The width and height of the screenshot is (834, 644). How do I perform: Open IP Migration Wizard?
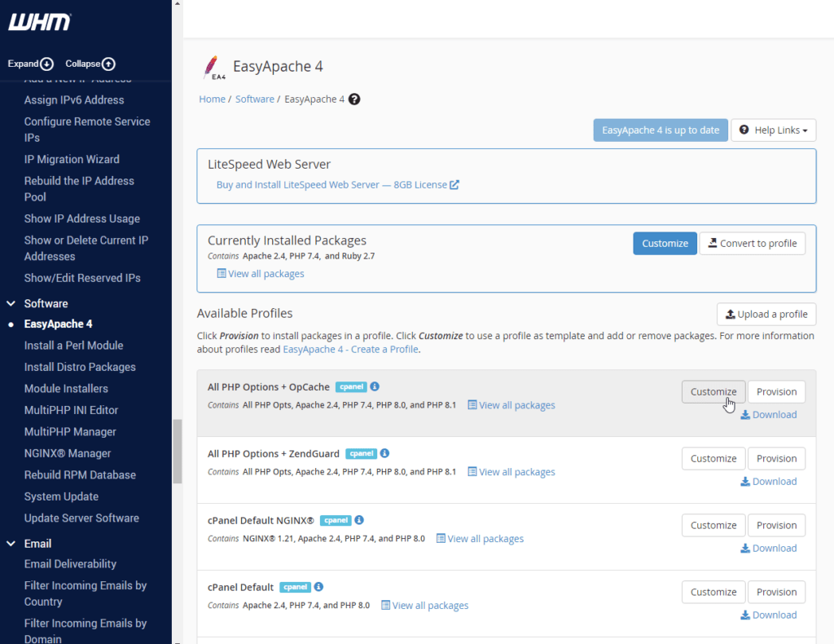click(72, 159)
